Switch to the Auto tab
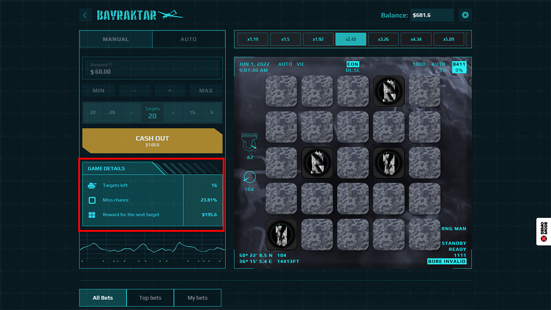 point(188,39)
